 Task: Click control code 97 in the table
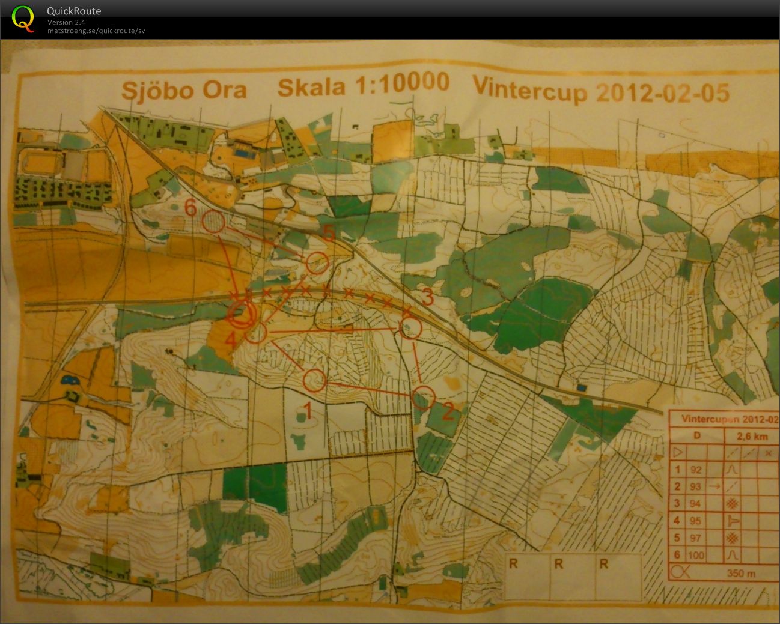(696, 538)
